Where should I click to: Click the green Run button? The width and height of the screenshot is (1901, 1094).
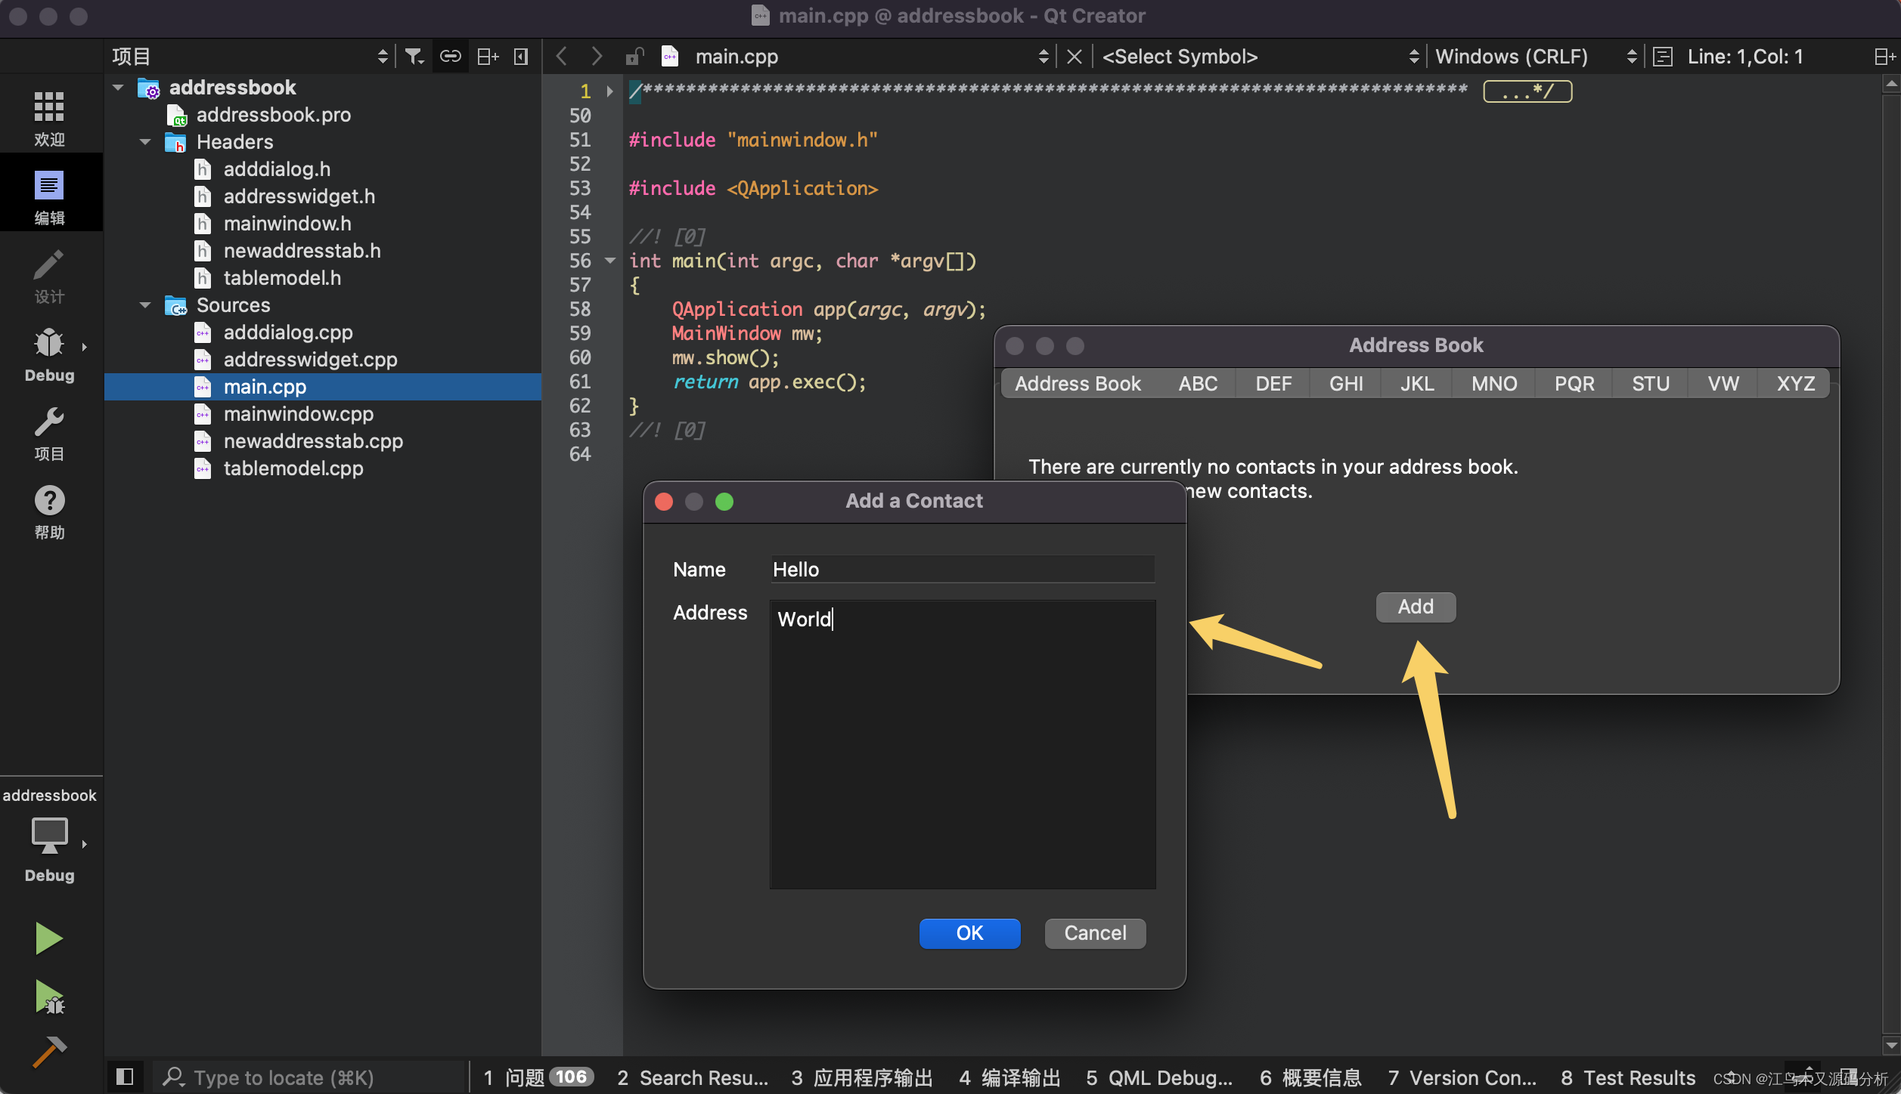coord(48,938)
